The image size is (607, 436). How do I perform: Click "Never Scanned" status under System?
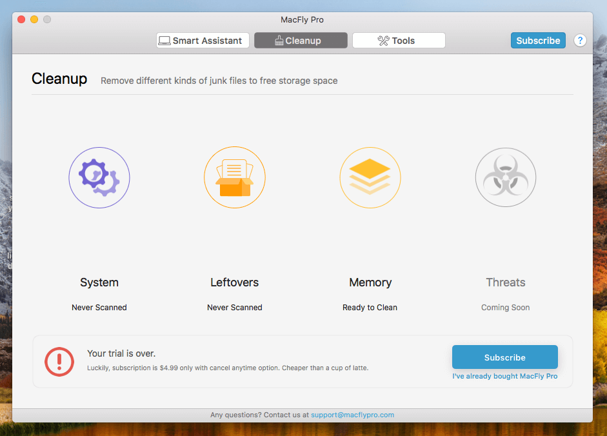coord(99,308)
